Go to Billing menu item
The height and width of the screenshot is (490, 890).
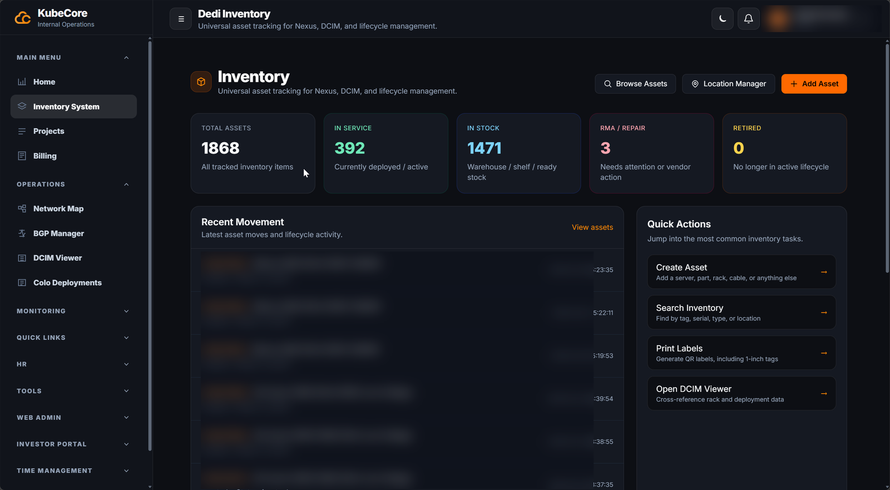[x=73, y=156]
